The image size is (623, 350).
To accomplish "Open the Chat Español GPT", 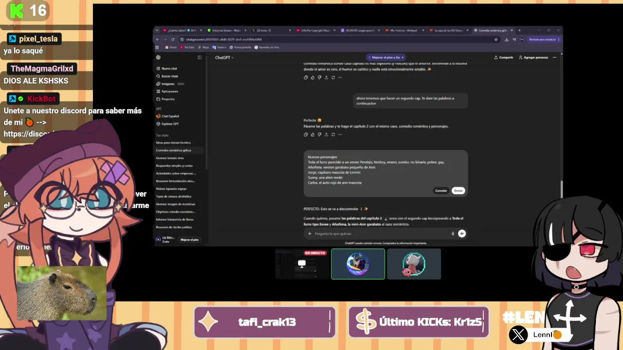I will 167,116.
